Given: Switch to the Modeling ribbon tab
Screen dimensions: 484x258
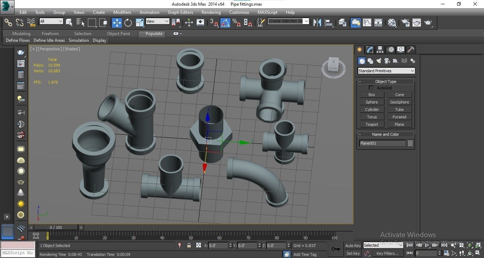Looking at the screenshot, I should point(22,34).
